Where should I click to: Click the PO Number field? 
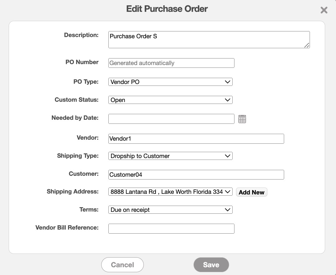[171, 63]
